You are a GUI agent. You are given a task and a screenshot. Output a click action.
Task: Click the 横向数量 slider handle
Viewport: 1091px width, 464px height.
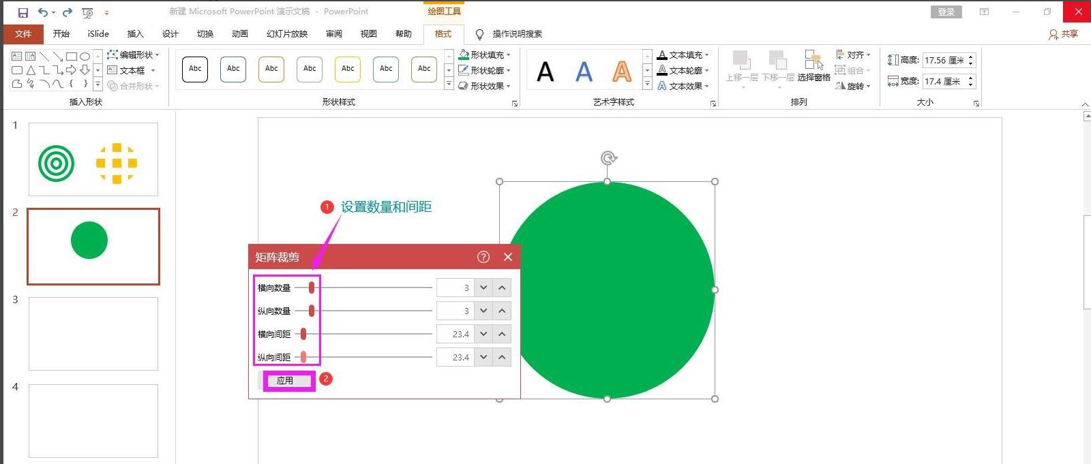coord(312,288)
